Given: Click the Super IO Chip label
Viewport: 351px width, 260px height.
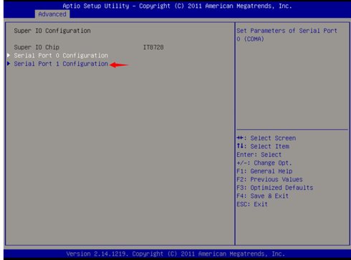Looking at the screenshot, I should 37,47.
